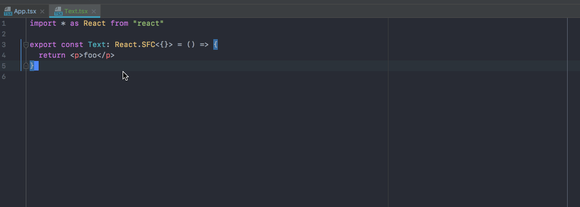Viewport: 580px width, 207px height.
Task: Click line number 1 in gutter
Action: [3, 23]
